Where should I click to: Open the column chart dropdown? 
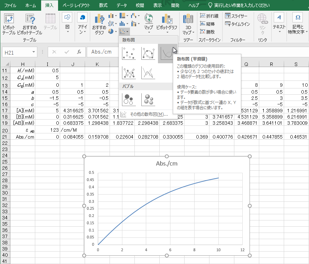point(113,16)
